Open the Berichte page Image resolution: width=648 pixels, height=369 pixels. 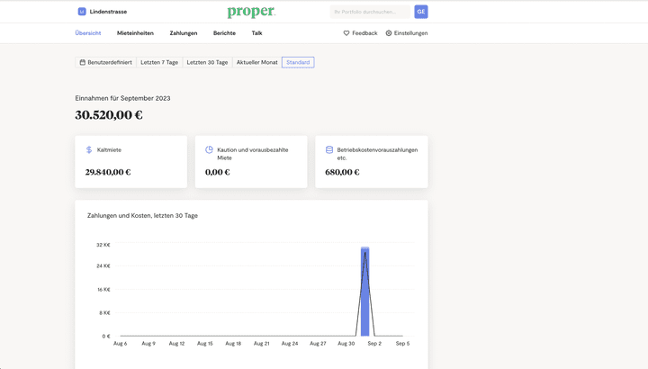click(x=224, y=33)
